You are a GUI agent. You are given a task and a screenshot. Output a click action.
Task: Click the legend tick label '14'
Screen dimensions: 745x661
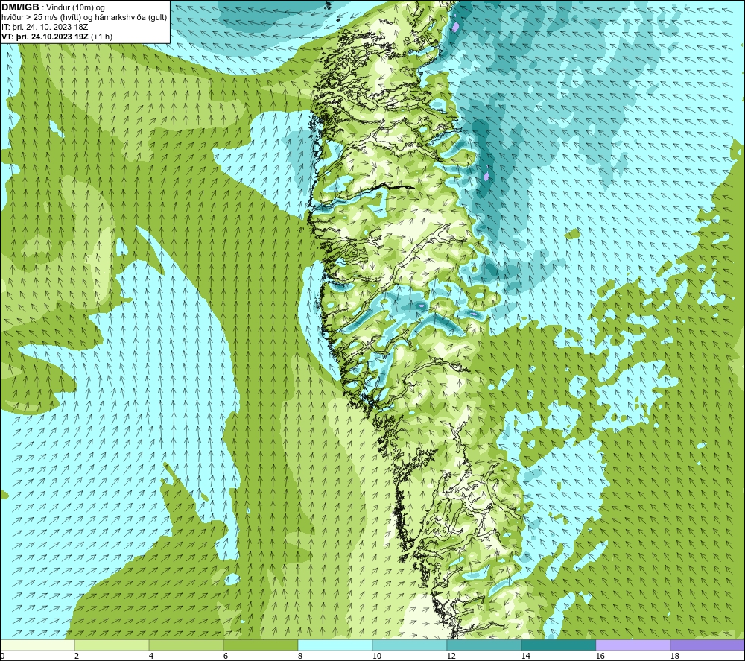coord(525,656)
